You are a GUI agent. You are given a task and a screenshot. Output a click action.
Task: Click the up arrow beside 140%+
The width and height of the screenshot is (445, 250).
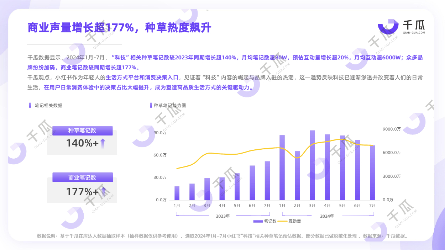point(103,143)
